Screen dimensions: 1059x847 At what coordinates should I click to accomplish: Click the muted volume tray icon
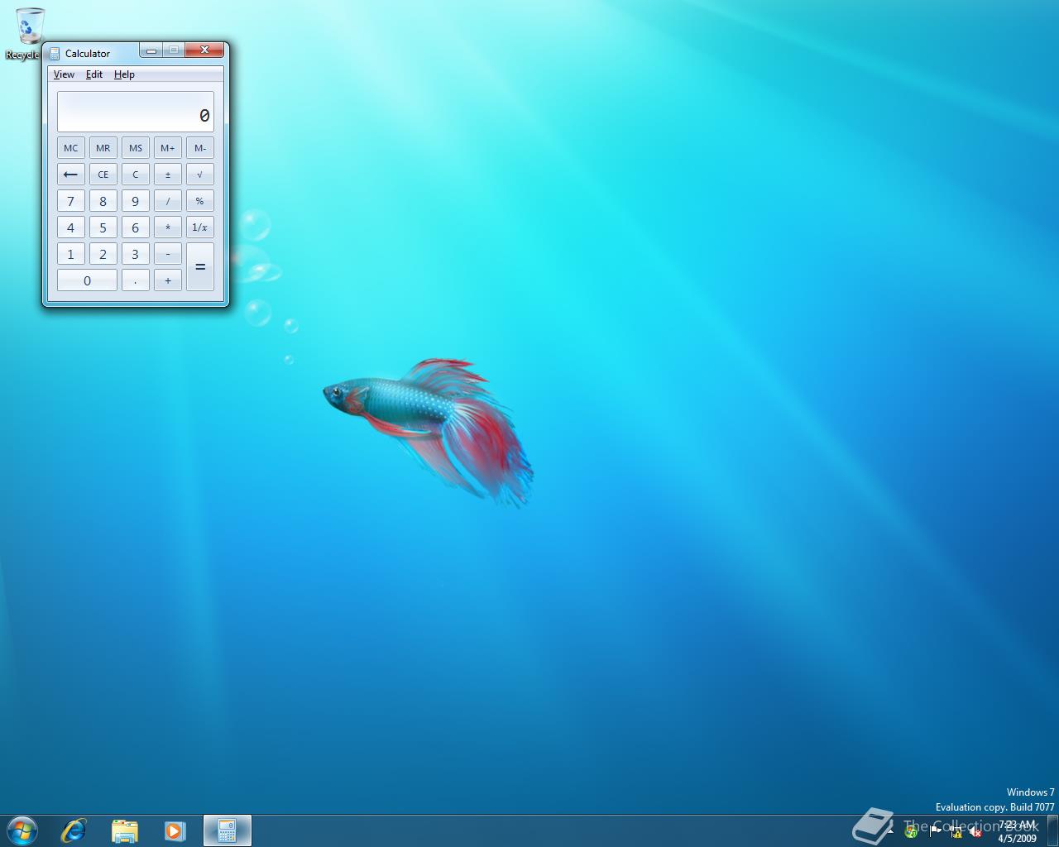click(x=975, y=832)
